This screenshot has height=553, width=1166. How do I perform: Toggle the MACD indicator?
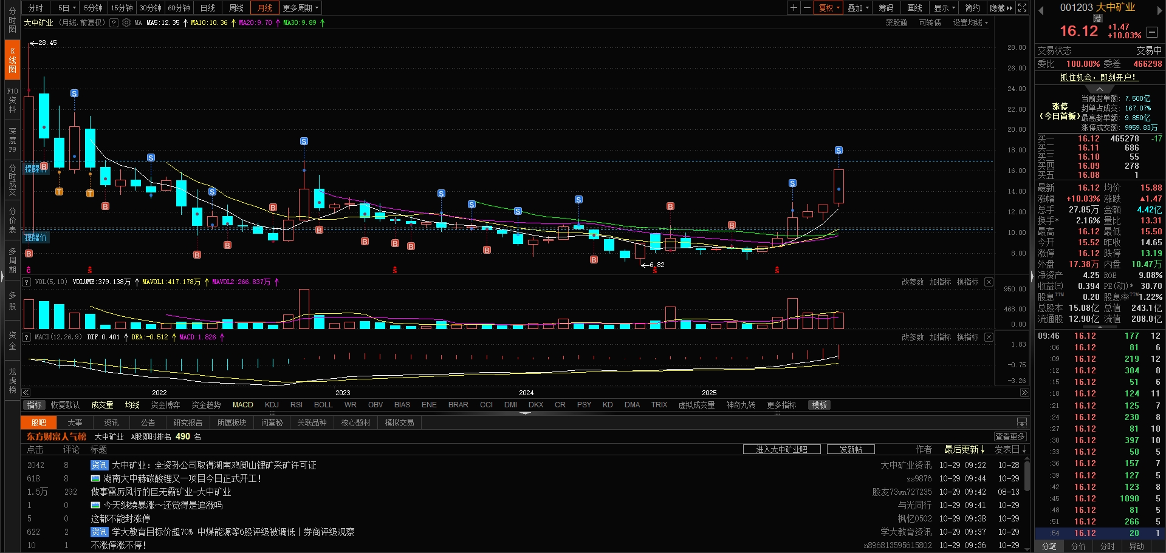[x=243, y=405]
